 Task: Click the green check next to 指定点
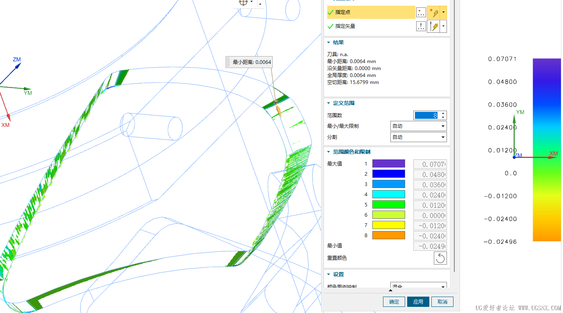tap(331, 12)
